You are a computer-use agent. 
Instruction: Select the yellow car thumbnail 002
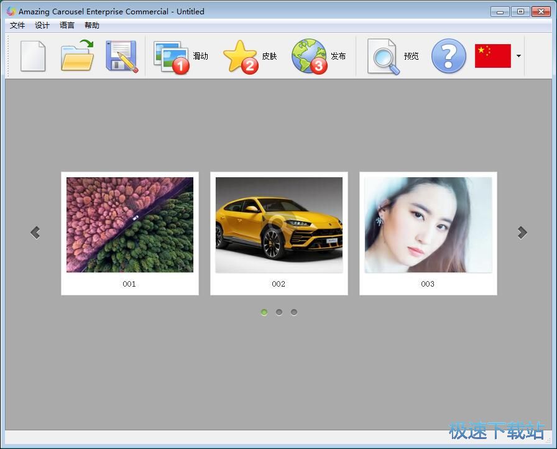pyautogui.click(x=278, y=225)
